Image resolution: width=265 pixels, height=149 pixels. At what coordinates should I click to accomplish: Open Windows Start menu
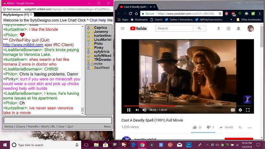coord(5,145)
